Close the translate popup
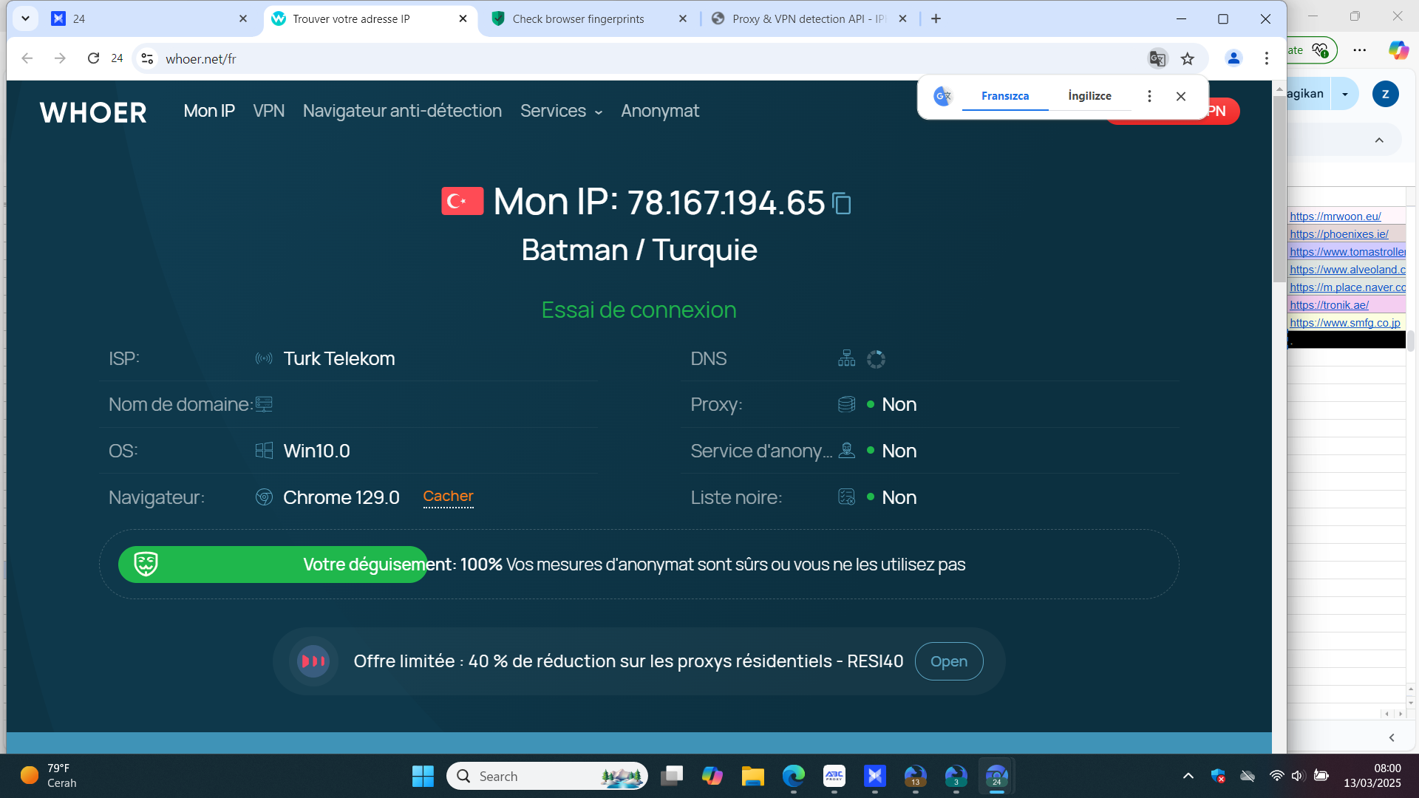The width and height of the screenshot is (1419, 798). pyautogui.click(x=1181, y=96)
